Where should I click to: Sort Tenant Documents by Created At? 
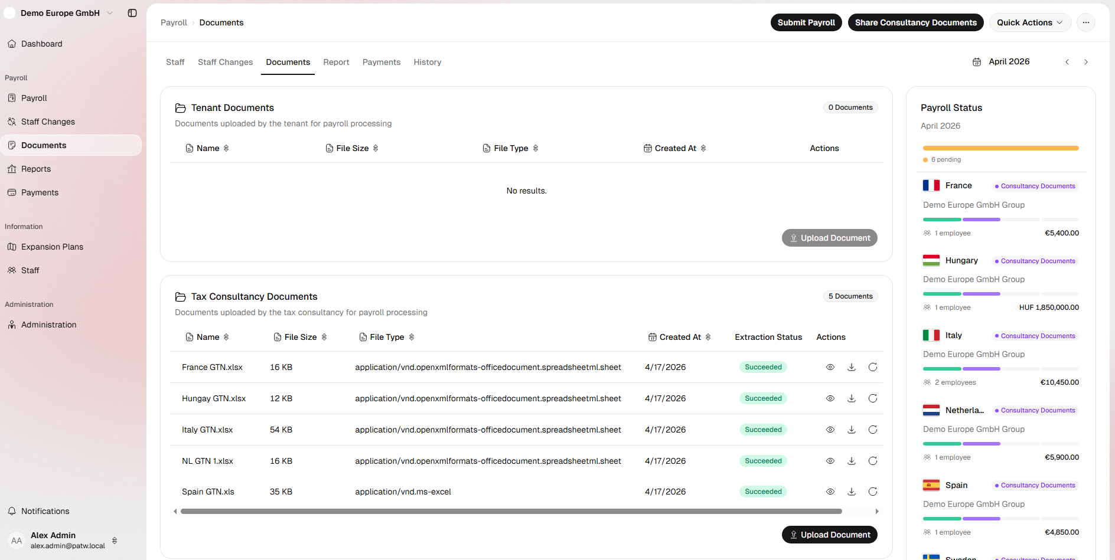pyautogui.click(x=675, y=148)
